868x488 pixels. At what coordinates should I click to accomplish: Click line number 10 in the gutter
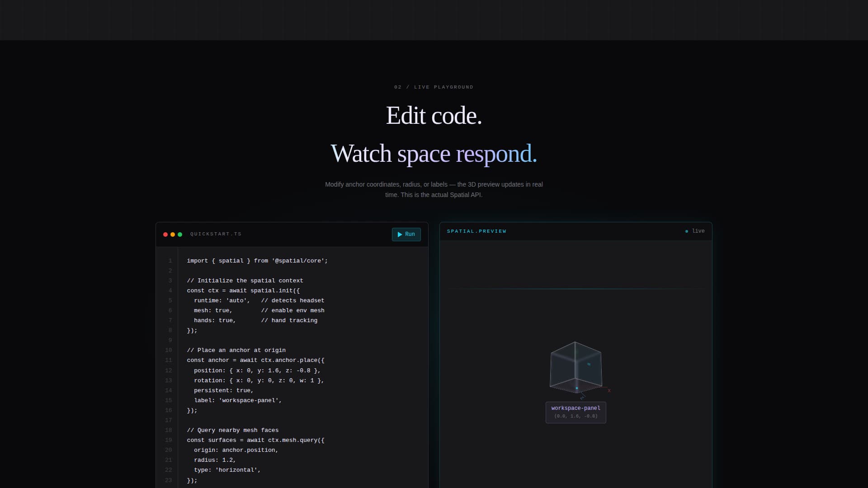(168, 350)
